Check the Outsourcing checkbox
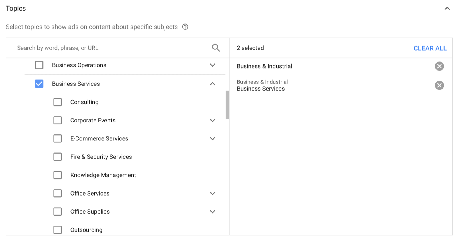The image size is (458, 241). 58,230
